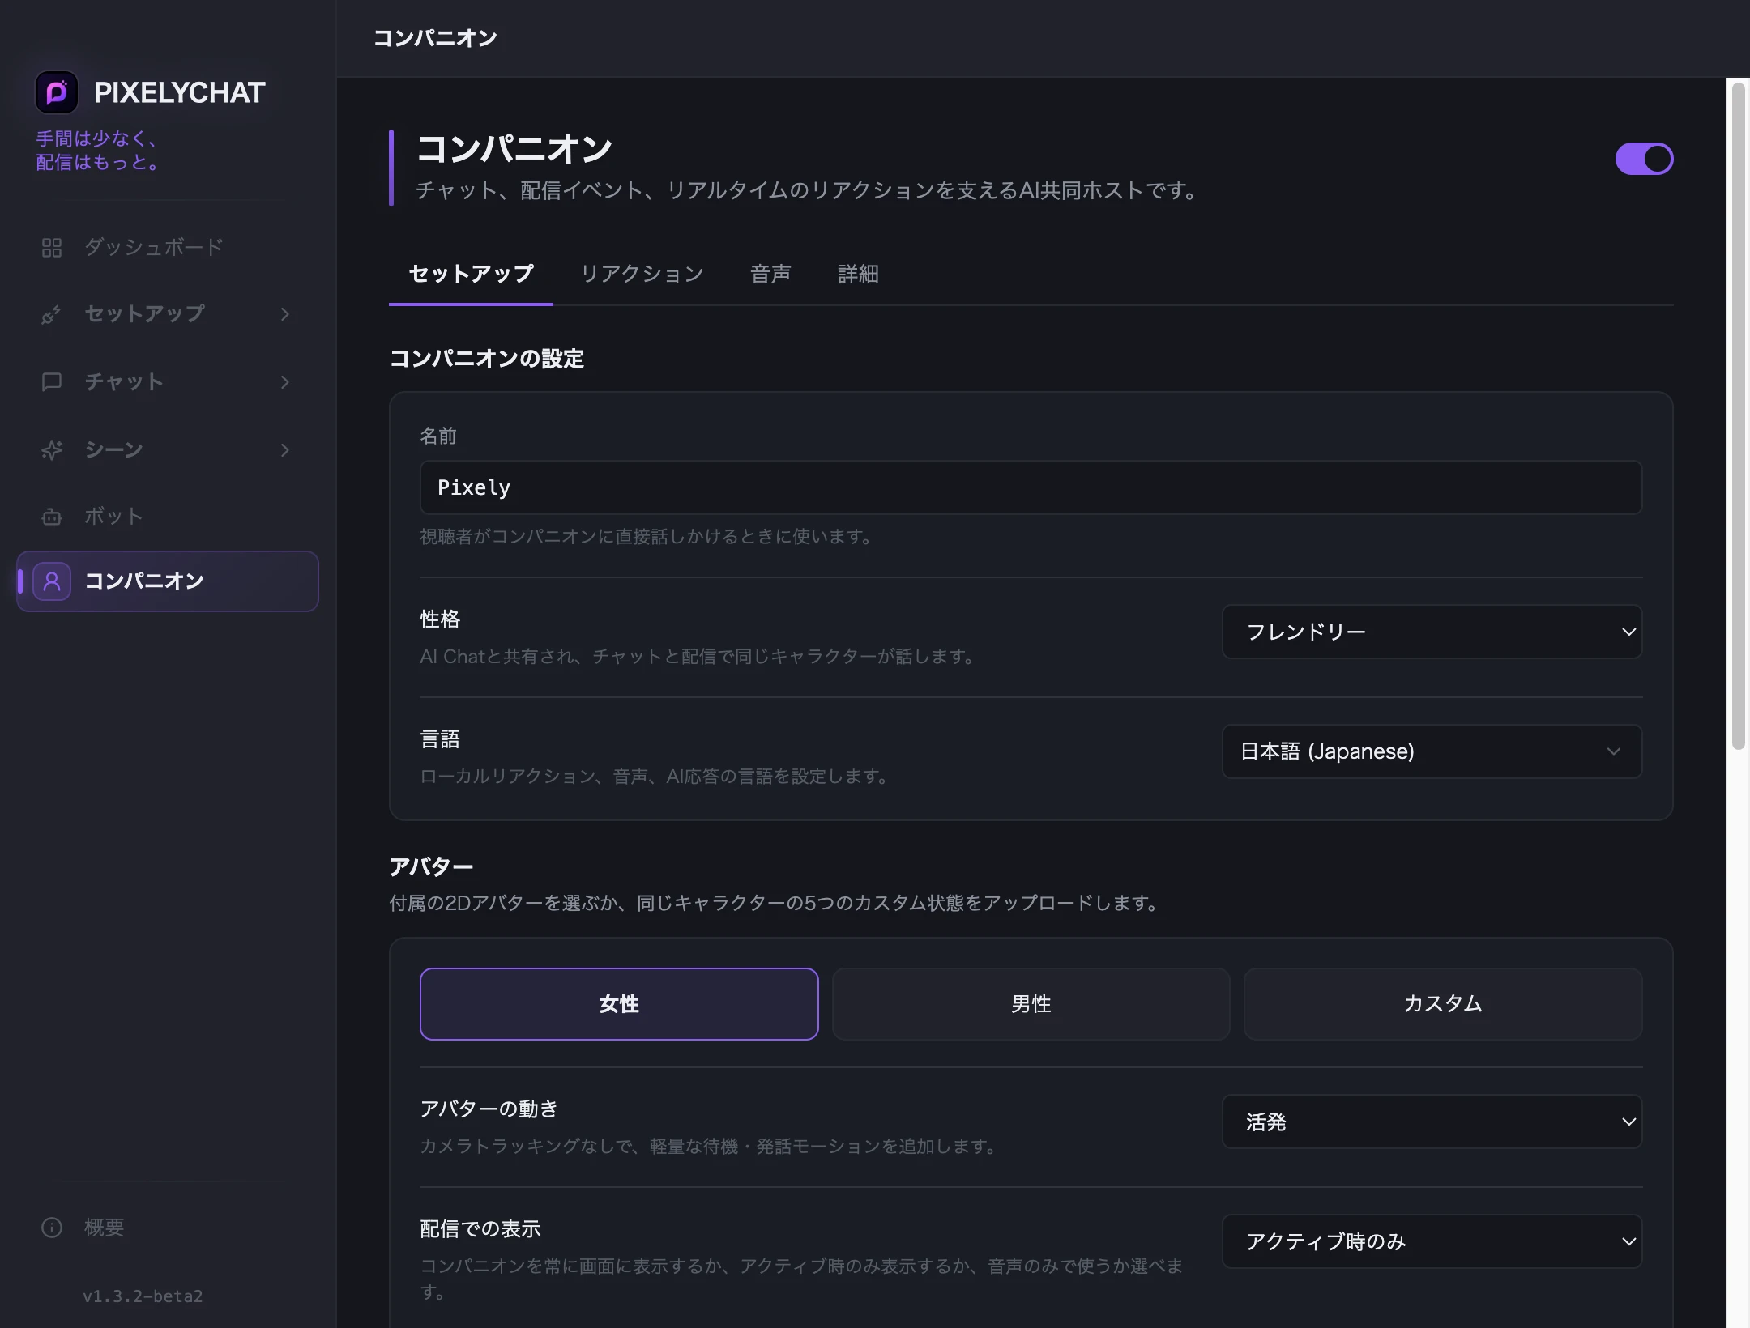Click the コンパニオンの設定 section heading
This screenshot has height=1328, width=1750.
[486, 359]
